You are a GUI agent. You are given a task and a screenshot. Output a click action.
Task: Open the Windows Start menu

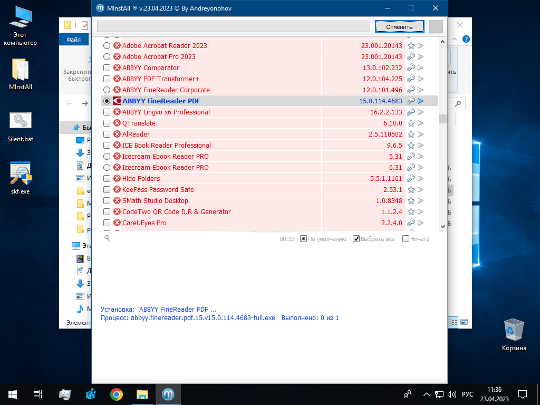[13, 394]
